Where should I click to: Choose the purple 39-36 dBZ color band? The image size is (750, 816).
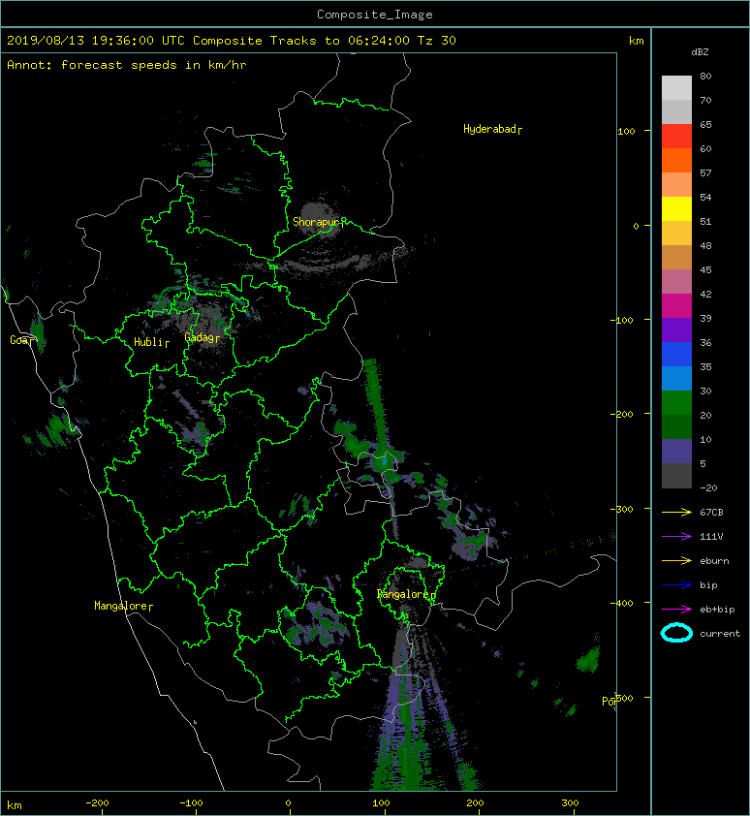tap(676, 330)
